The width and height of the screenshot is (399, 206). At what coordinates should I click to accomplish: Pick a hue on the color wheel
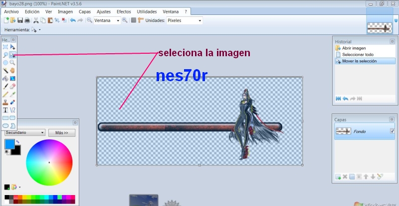(49, 162)
